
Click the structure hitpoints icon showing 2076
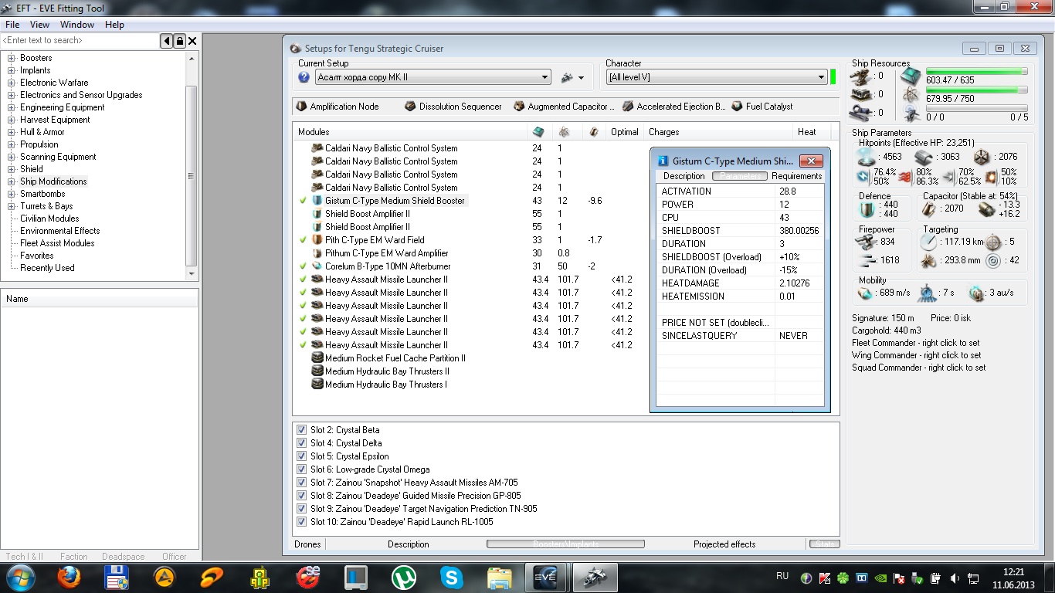point(982,157)
